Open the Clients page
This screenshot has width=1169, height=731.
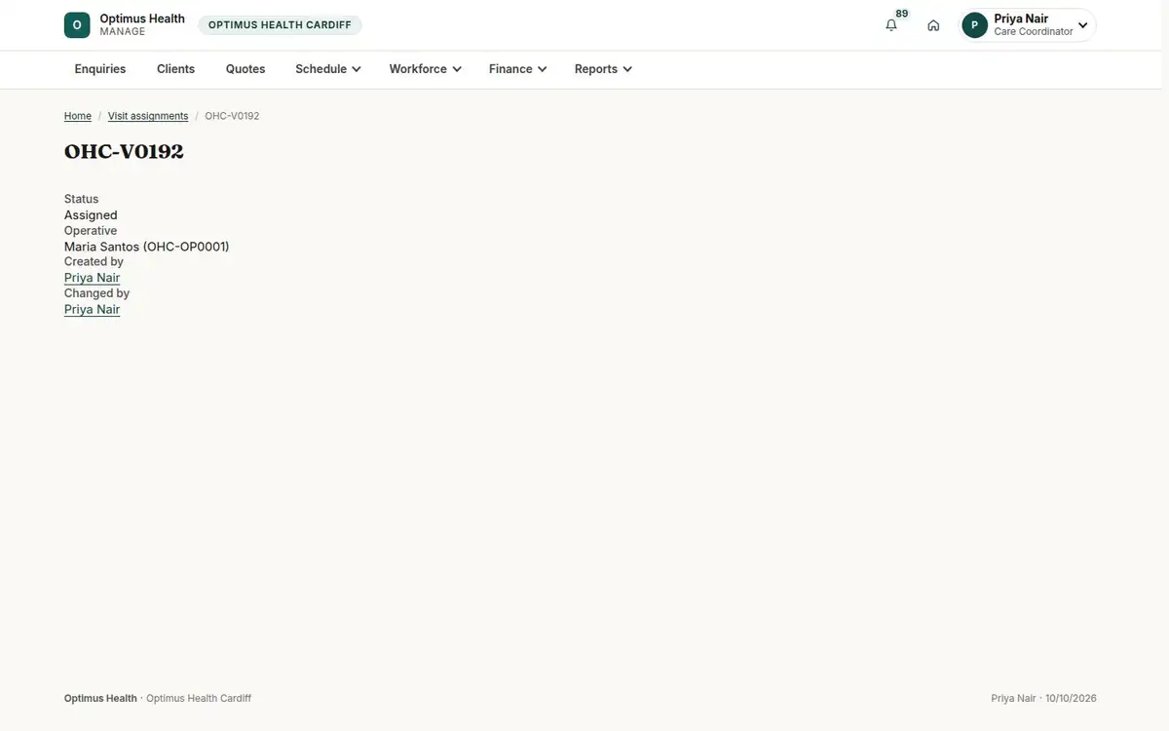175,69
